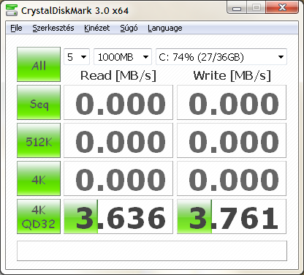
Task: Expand the test count dropdown showing 5
Action: (x=77, y=57)
